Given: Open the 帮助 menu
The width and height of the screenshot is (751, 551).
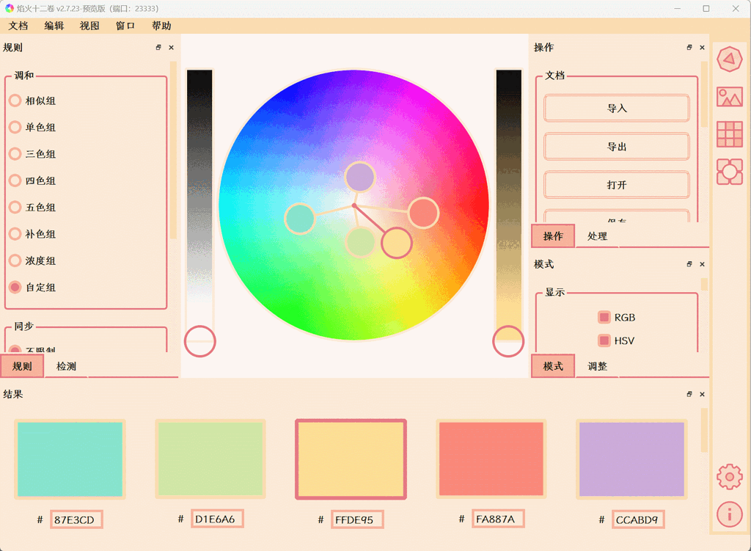Looking at the screenshot, I should click(160, 25).
